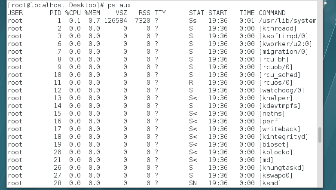Click the terminal scrollbar thumb
The image size is (336, 190).
pos(320,135)
